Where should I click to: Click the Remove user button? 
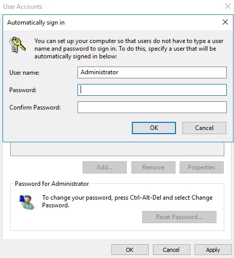coord(153,167)
